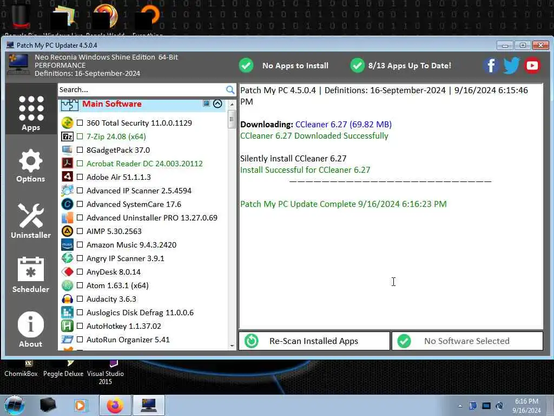Screen dimensions: 554x416
Task: Check the AnyDesk 8.0.14 checkbox
Action: tap(80, 272)
